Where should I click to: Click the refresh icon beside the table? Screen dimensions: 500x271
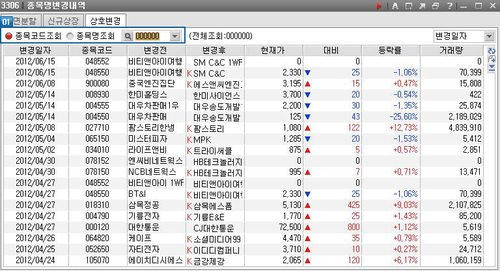[492, 51]
